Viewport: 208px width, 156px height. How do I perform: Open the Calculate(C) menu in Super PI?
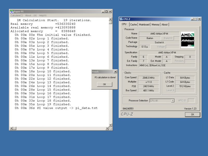click(17, 15)
